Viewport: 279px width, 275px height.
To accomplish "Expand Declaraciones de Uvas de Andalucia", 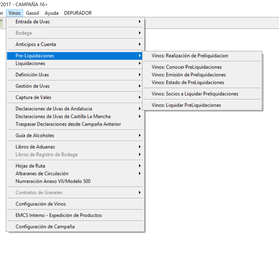I will point(54,109).
